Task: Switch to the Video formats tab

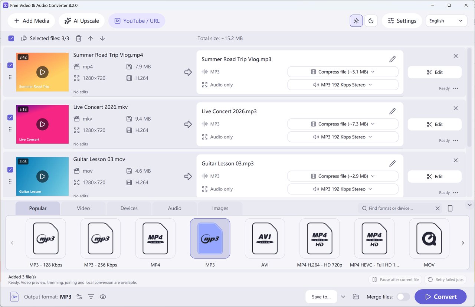Action: [83, 208]
